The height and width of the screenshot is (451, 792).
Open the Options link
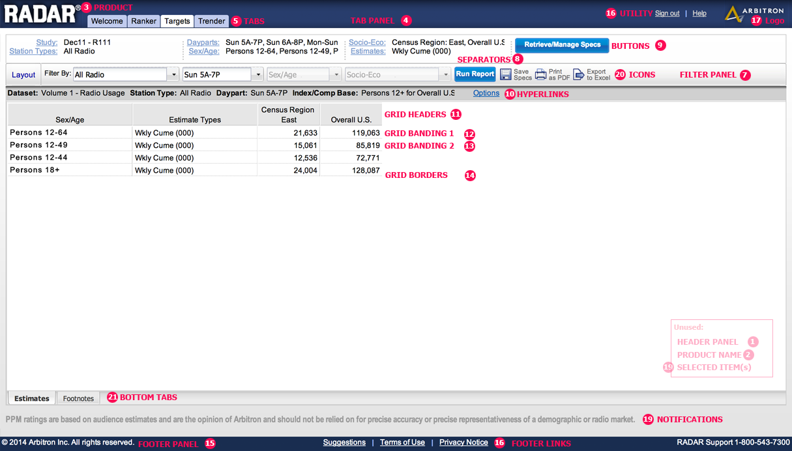[486, 93]
